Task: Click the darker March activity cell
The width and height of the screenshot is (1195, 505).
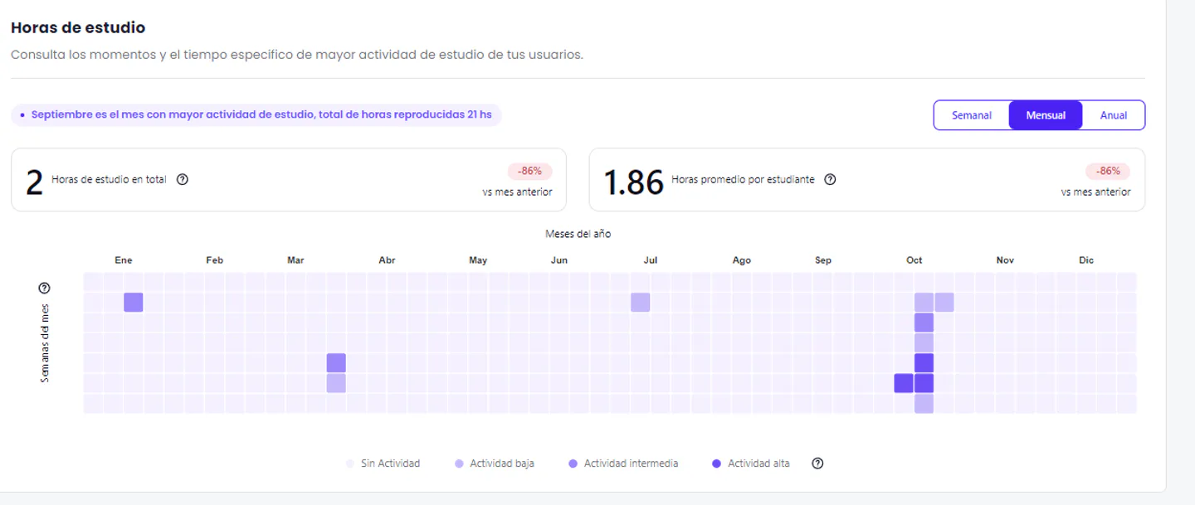Action: coord(336,363)
